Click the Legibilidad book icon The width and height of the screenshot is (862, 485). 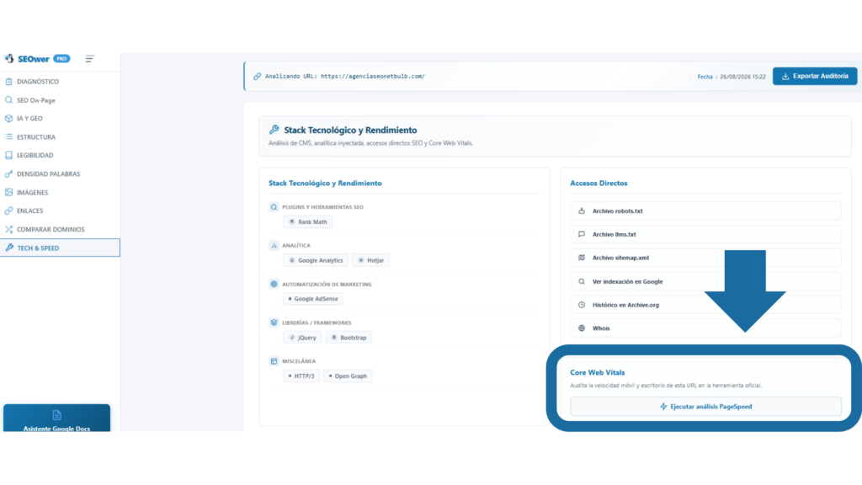[x=8, y=155]
